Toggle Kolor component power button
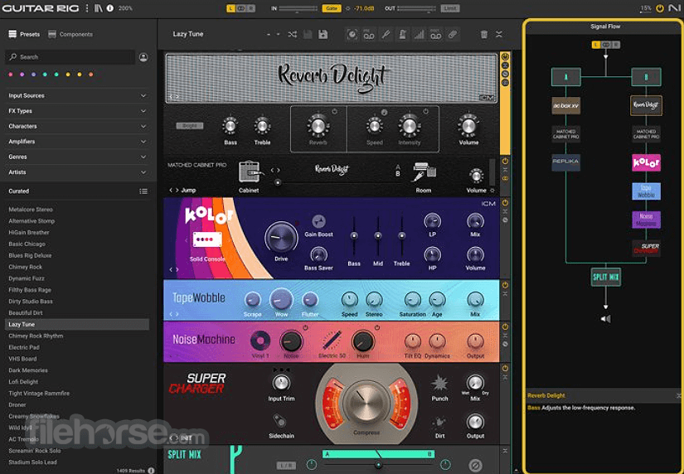The width and height of the screenshot is (684, 474). [x=505, y=203]
